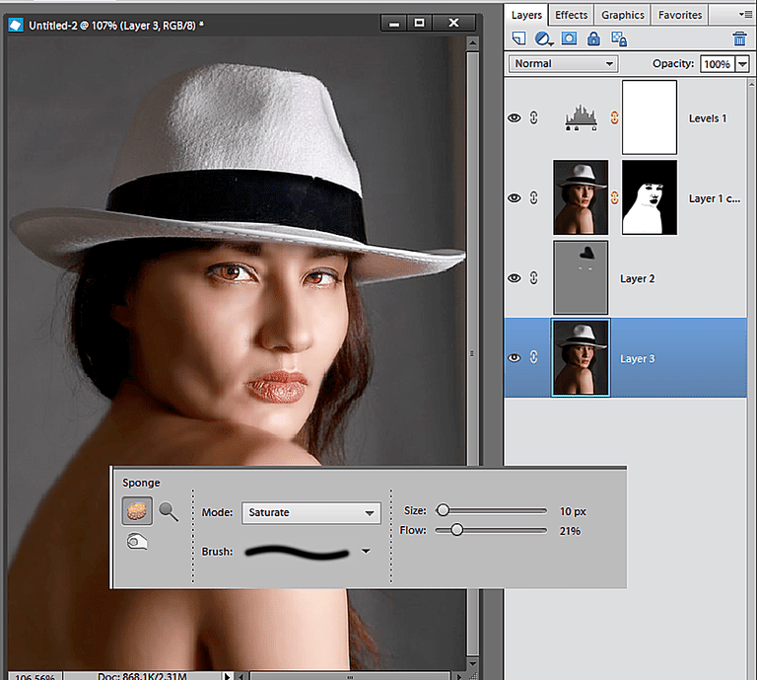Open the status bar info arrow
757x680 pixels.
[227, 676]
